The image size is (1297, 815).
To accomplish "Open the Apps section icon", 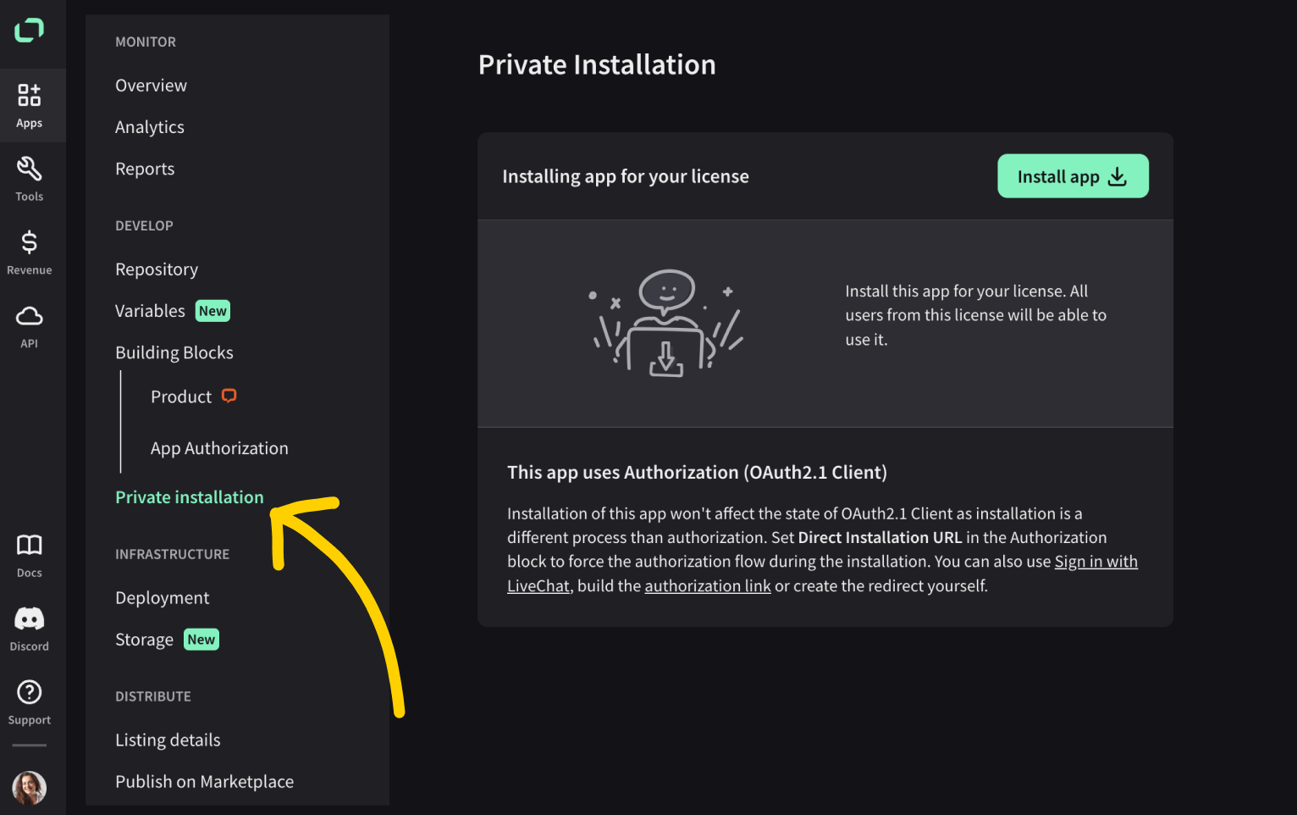I will tap(29, 95).
